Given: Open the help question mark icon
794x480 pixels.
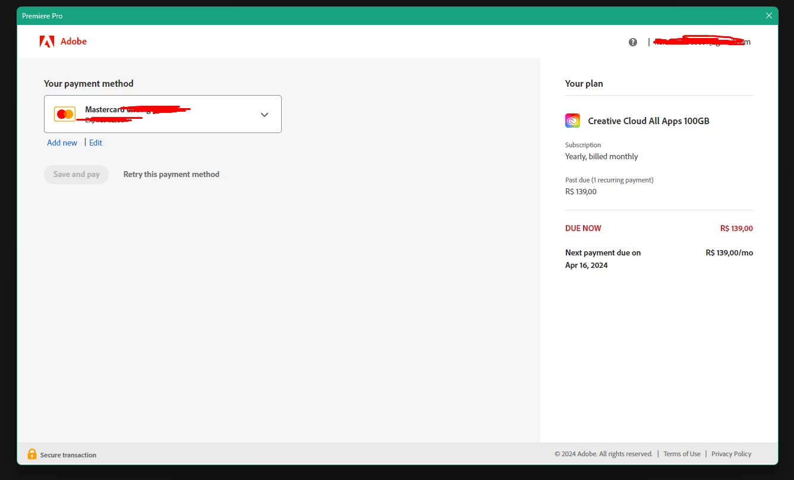Looking at the screenshot, I should point(633,42).
